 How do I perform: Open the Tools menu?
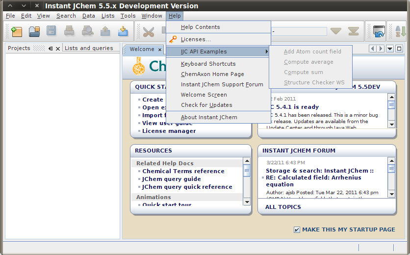click(x=128, y=16)
